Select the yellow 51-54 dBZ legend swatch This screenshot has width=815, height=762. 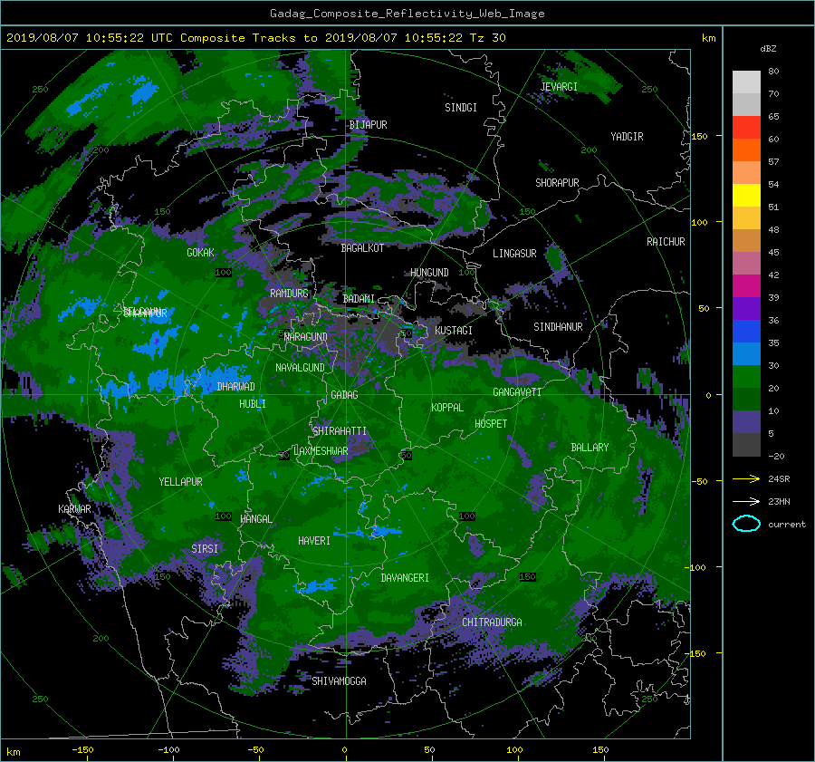(746, 195)
